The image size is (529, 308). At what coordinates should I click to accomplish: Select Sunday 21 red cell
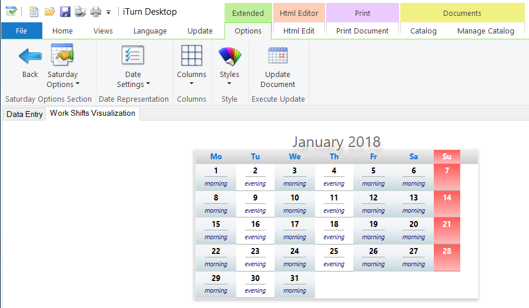point(447,231)
